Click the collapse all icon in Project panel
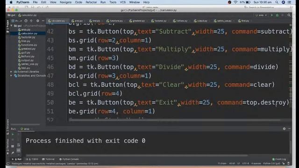Screen dimensions: 299x168 click(31, 21)
